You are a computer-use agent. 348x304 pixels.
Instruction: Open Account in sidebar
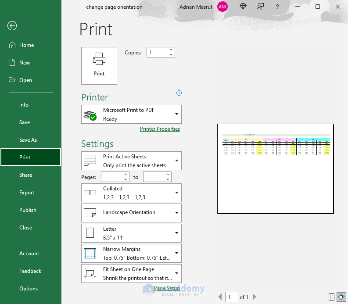pyautogui.click(x=31, y=254)
